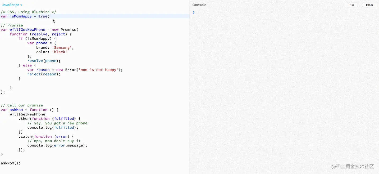Click the '.then(function (fulfilled) {' line
This screenshot has height=174, width=379.
click(x=49, y=119)
